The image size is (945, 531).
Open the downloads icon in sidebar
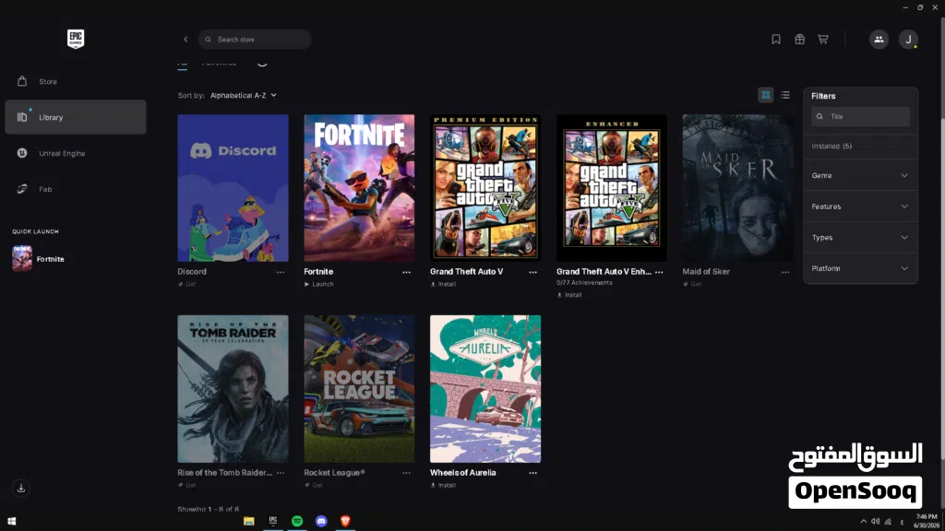[21, 489]
